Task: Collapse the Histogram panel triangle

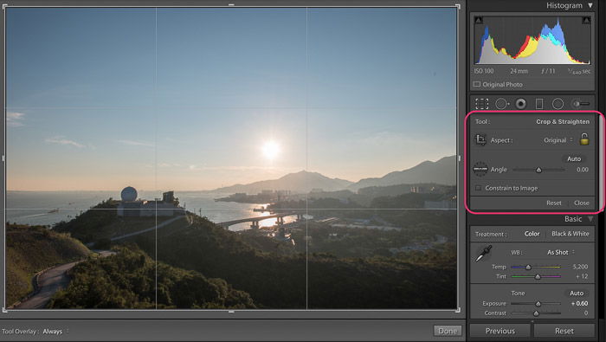Action: pyautogui.click(x=590, y=5)
